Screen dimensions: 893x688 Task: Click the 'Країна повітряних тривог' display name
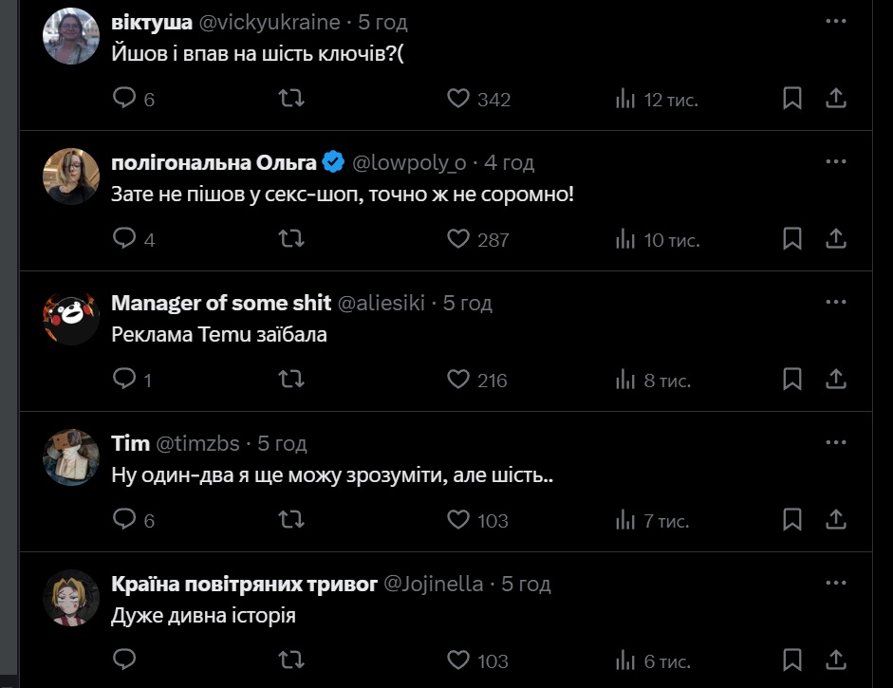pyautogui.click(x=244, y=584)
